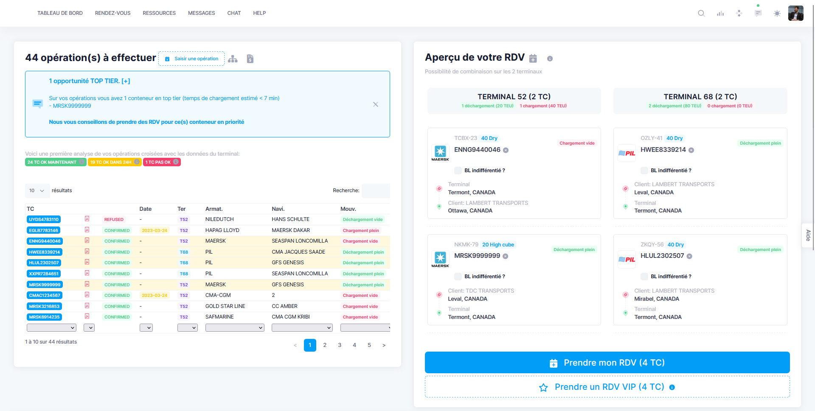The width and height of the screenshot is (815, 411).
Task: Click the calendar icon next to Aperçu de votre RDV
Action: click(533, 59)
